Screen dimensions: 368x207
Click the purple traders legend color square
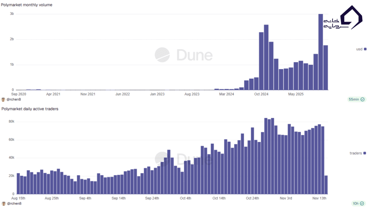(x=365, y=153)
